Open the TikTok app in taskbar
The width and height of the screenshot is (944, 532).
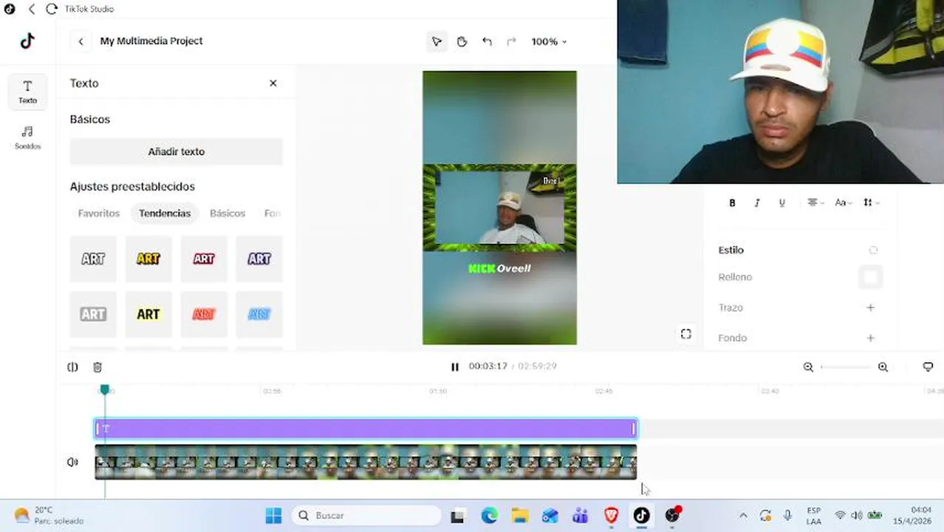coord(641,516)
